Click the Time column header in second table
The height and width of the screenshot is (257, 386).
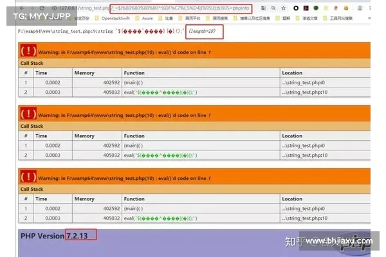point(41,136)
